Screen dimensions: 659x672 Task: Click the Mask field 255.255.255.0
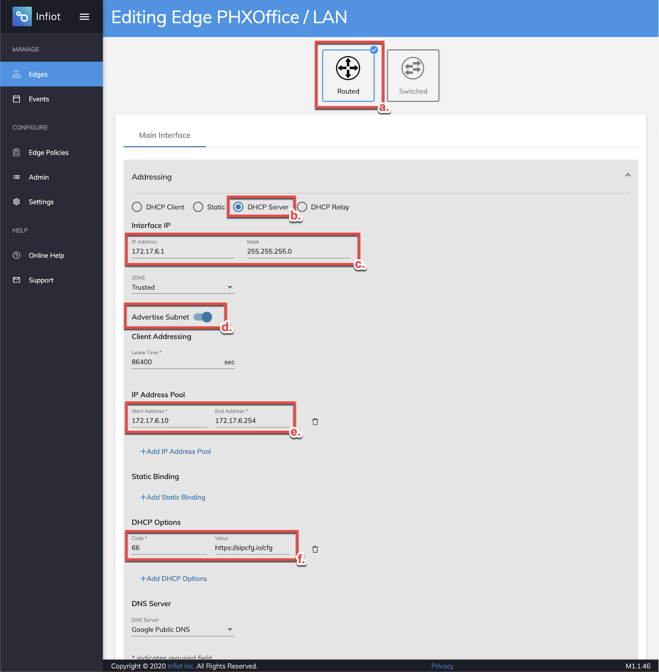pyautogui.click(x=298, y=251)
